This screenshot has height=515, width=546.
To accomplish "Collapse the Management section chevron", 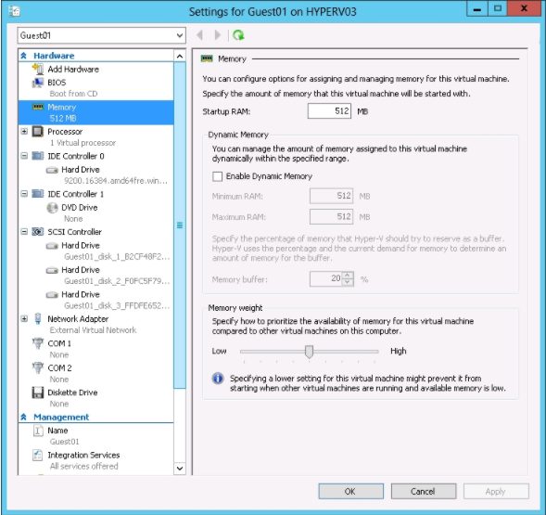I will click(x=24, y=417).
